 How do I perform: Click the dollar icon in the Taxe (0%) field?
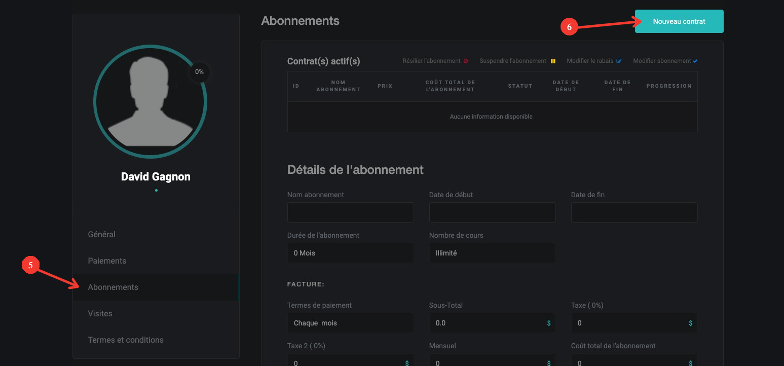click(x=691, y=323)
